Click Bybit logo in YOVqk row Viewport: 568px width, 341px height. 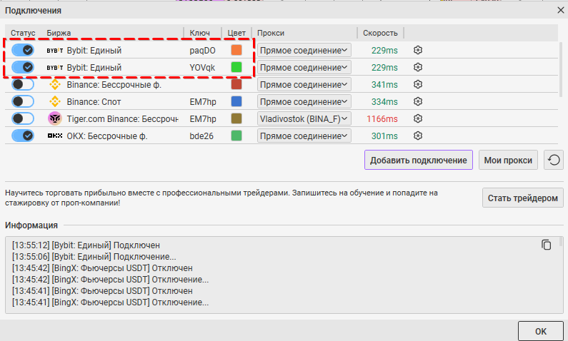coord(55,67)
